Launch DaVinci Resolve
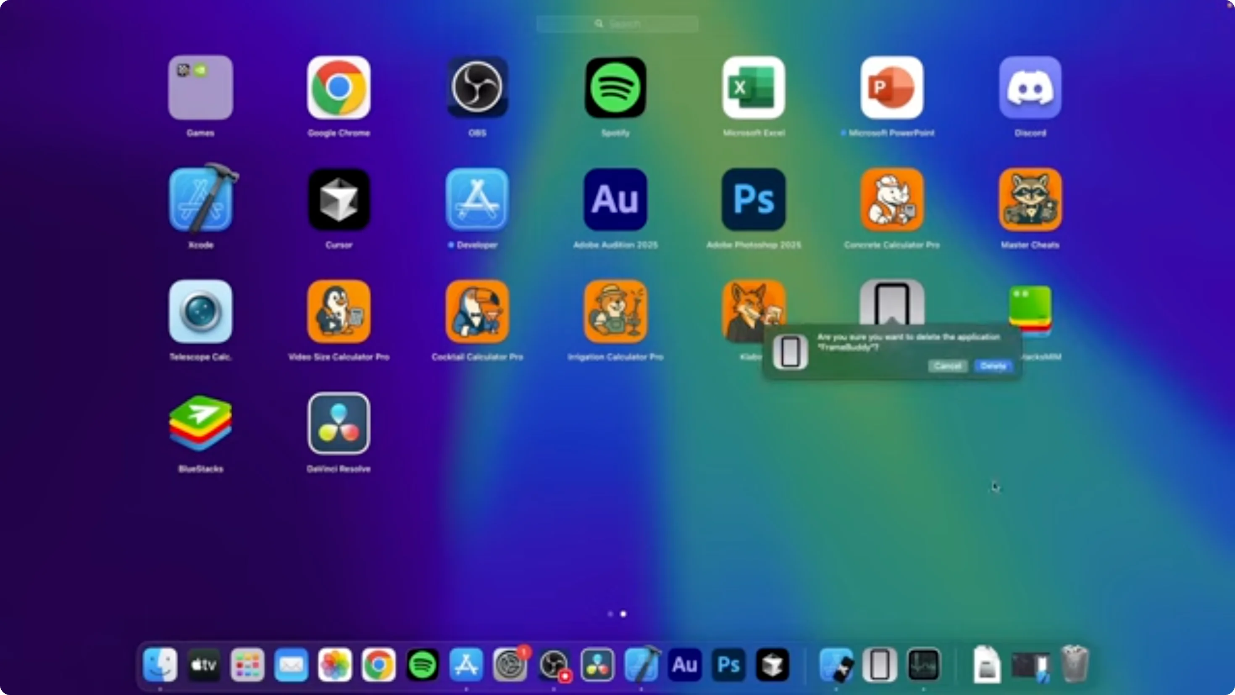The image size is (1235, 695). tap(339, 424)
